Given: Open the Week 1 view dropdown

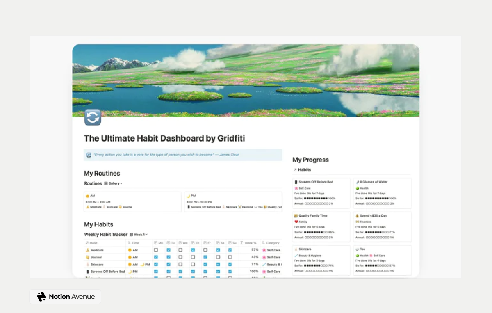Looking at the screenshot, I should [x=139, y=235].
